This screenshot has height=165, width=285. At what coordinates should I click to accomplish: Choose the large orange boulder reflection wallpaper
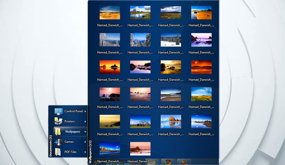pos(171,121)
